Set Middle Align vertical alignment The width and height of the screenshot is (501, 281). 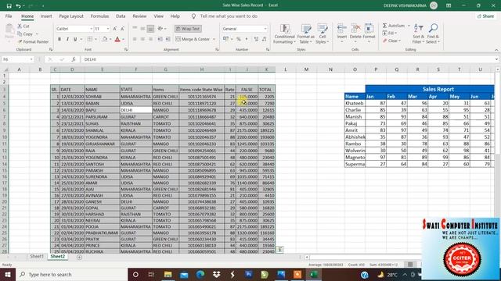pos(142,29)
